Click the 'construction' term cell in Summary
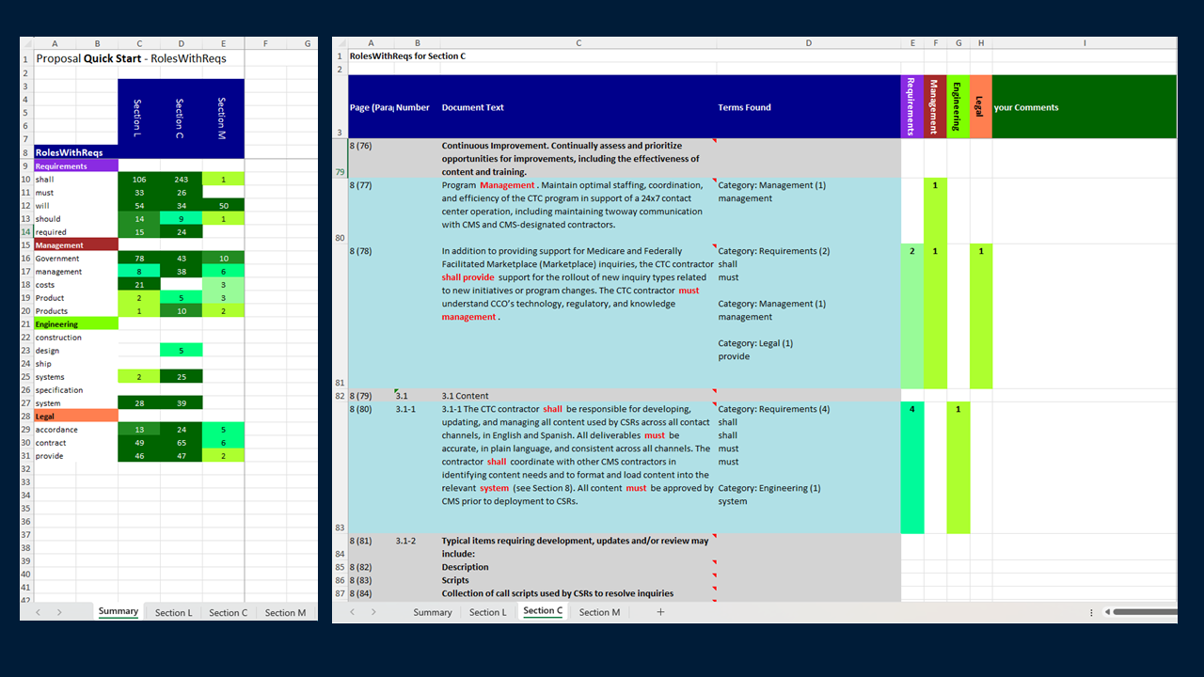Viewport: 1204px width, 677px height. 76,337
